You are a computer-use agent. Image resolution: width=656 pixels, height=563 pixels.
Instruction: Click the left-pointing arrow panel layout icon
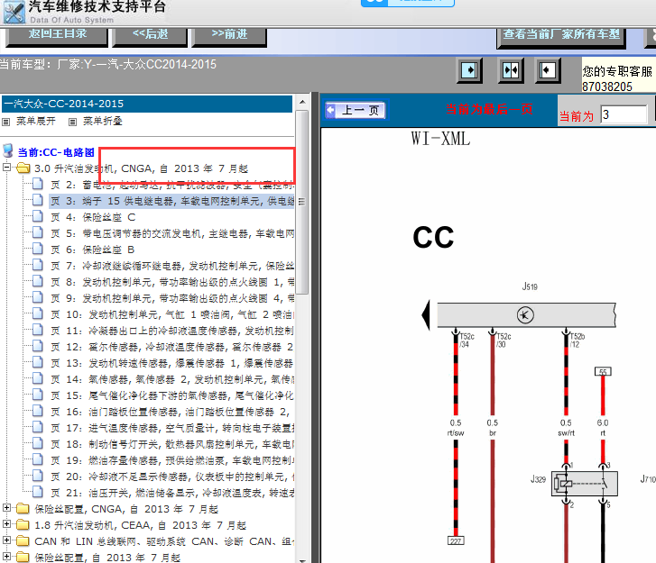coord(548,70)
